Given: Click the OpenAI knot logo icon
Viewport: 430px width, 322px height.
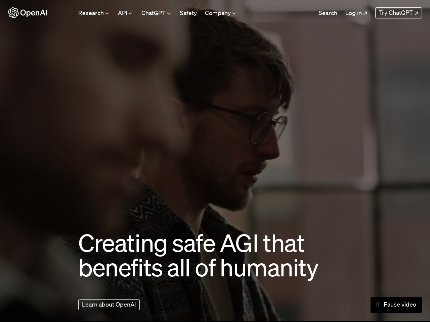Looking at the screenshot, I should coord(13,13).
